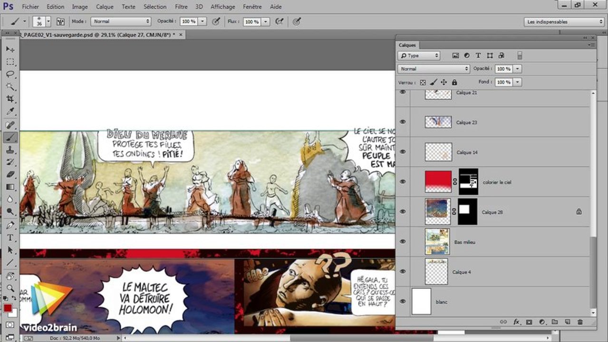
Task: Select the Eraser tool
Action: [10, 174]
